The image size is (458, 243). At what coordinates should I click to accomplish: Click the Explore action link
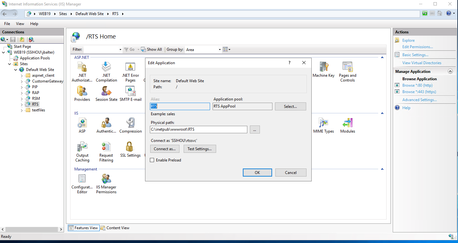(x=408, y=40)
